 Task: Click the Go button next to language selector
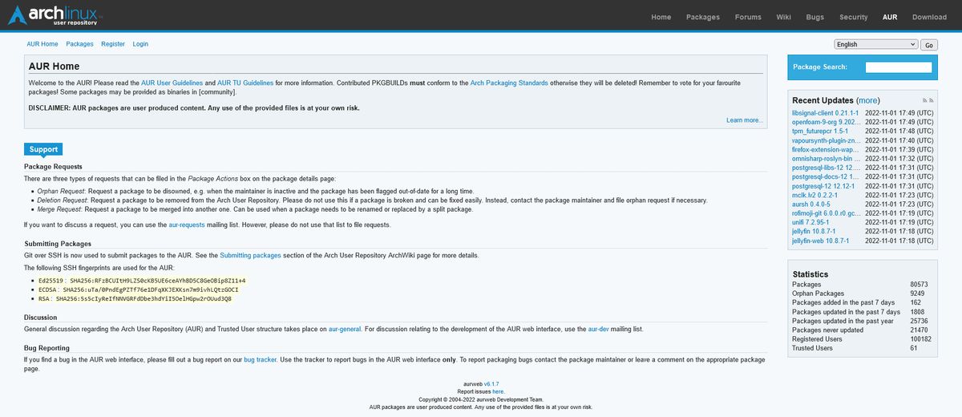point(928,45)
